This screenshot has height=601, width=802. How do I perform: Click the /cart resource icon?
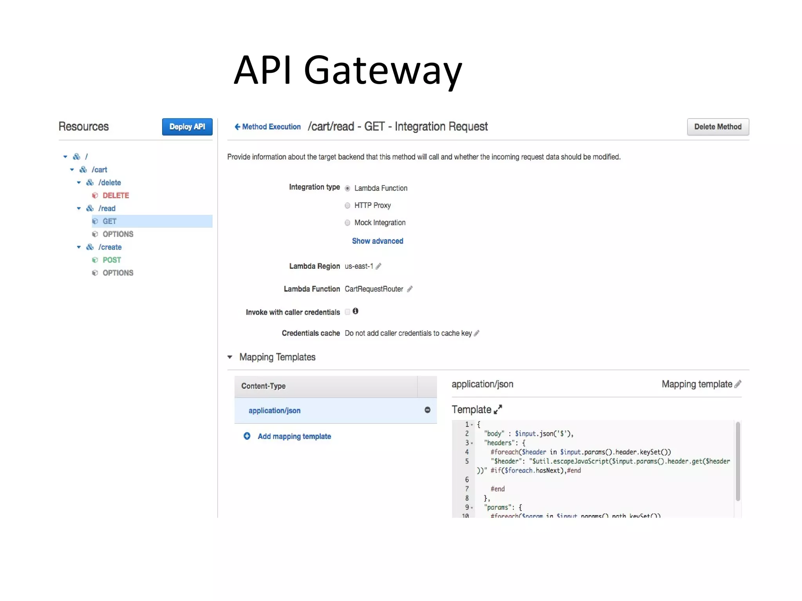(x=83, y=169)
